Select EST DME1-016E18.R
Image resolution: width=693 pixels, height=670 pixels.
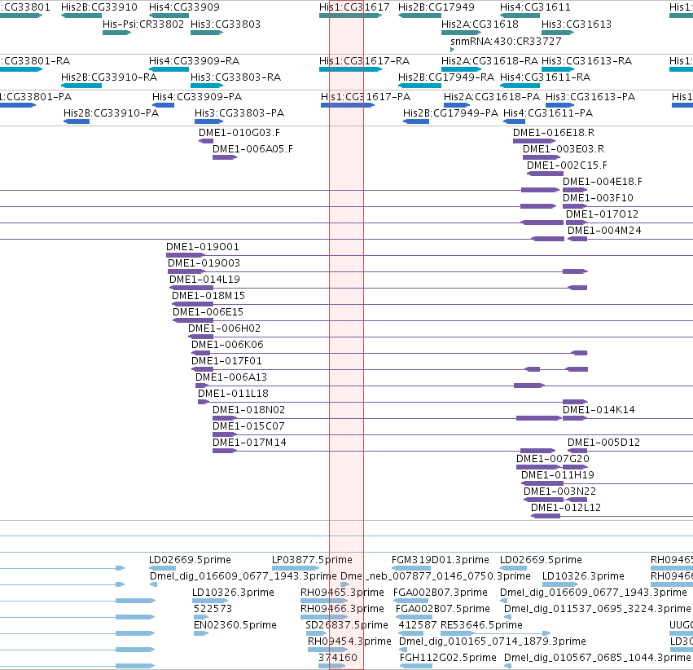click(x=534, y=141)
